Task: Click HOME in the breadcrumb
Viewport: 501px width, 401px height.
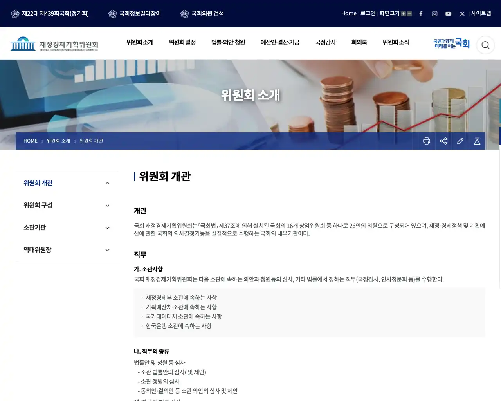Action: [31, 141]
